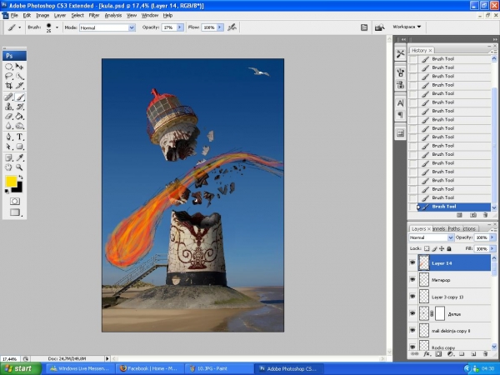Add a layer mask icon in Layers panel

pyautogui.click(x=438, y=354)
